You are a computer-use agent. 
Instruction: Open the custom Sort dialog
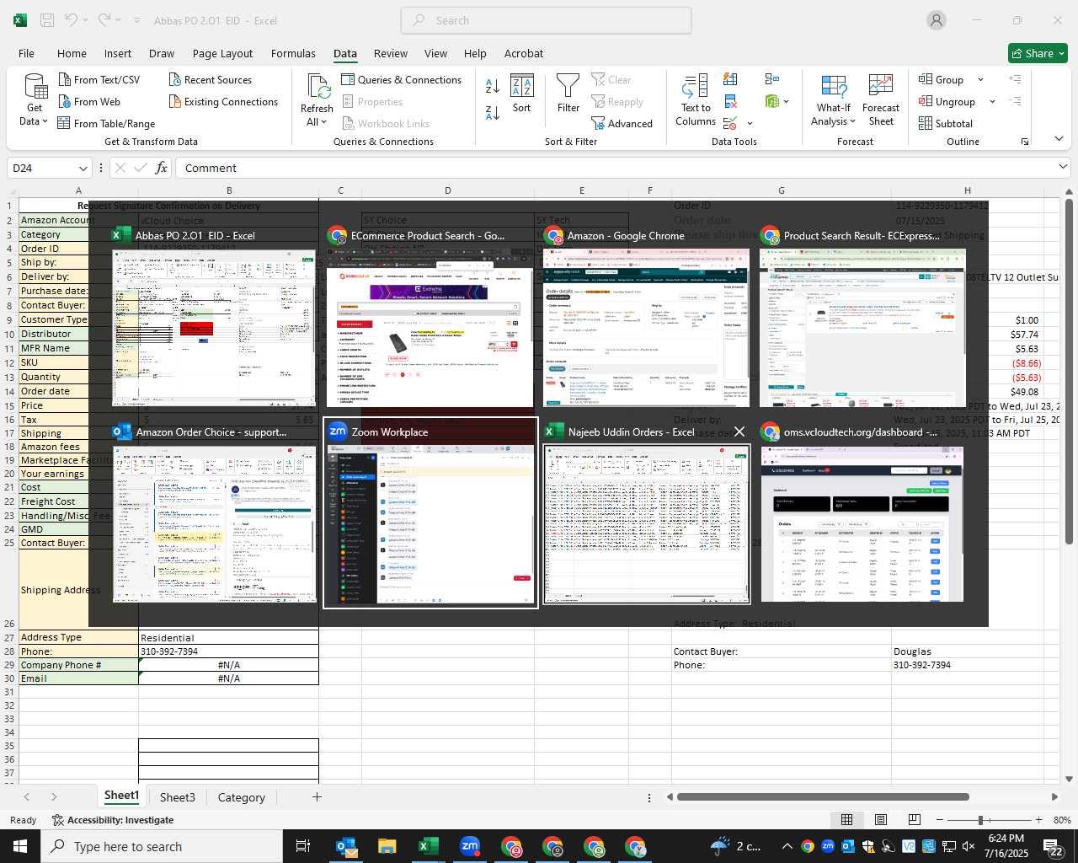click(x=522, y=93)
